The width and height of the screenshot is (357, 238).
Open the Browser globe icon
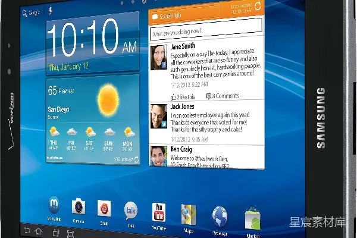pyautogui.click(x=220, y=217)
